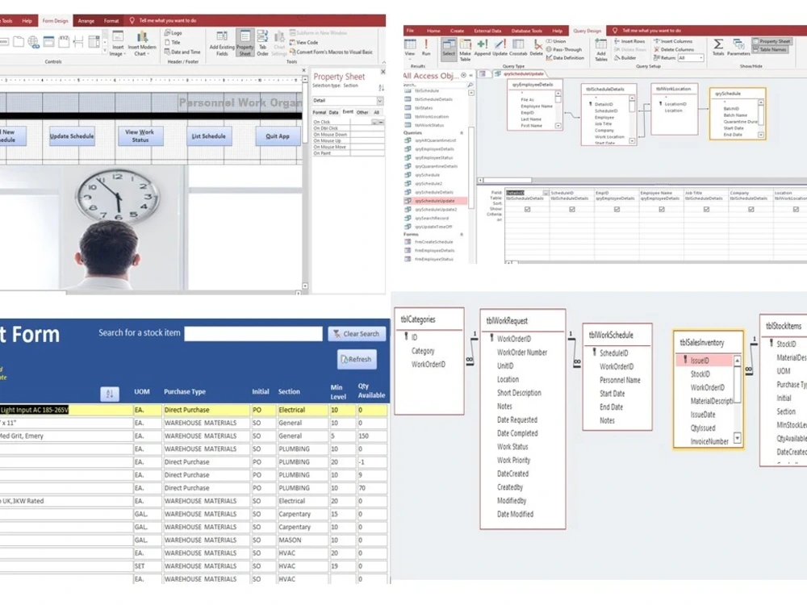Click the Search for a stock item field
Image resolution: width=807 pixels, height=605 pixels.
click(253, 333)
